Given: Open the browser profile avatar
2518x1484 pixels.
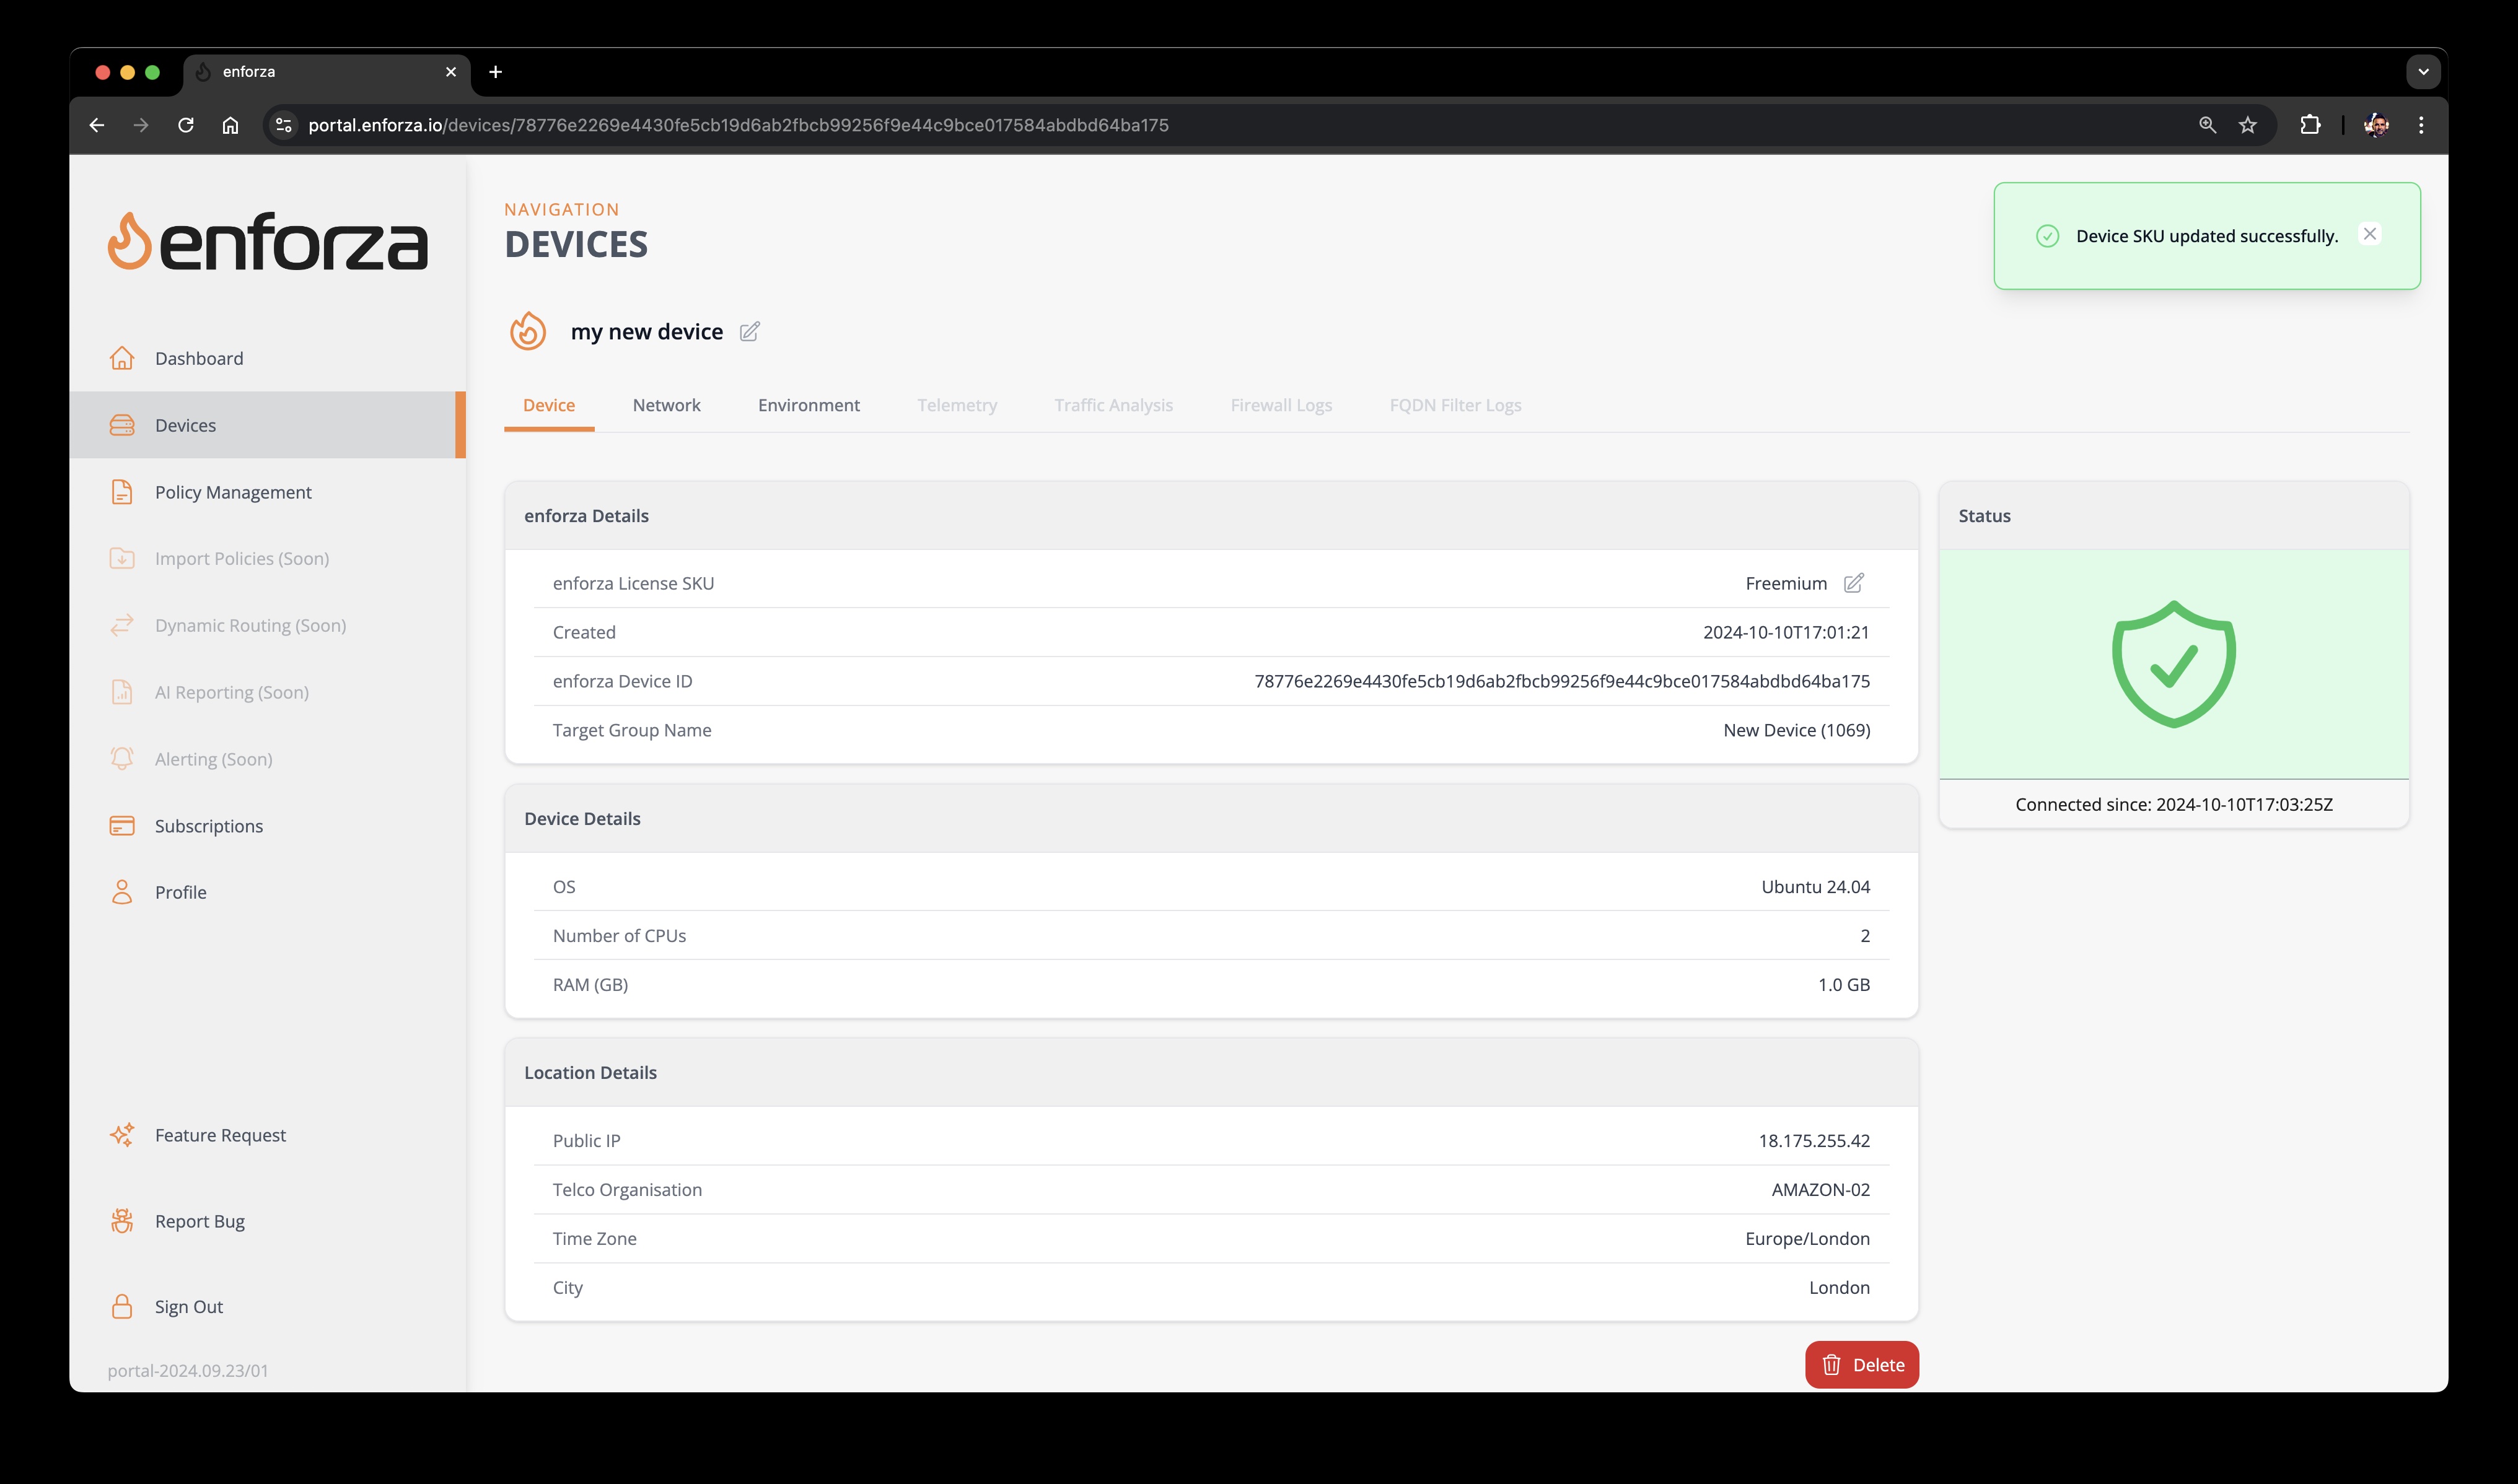Looking at the screenshot, I should (2377, 125).
